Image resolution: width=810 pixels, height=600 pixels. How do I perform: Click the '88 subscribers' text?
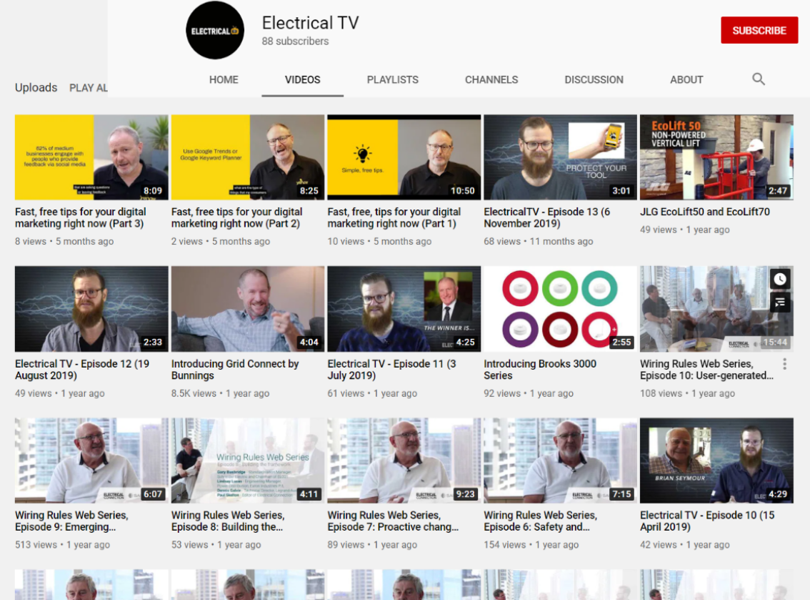click(x=295, y=41)
